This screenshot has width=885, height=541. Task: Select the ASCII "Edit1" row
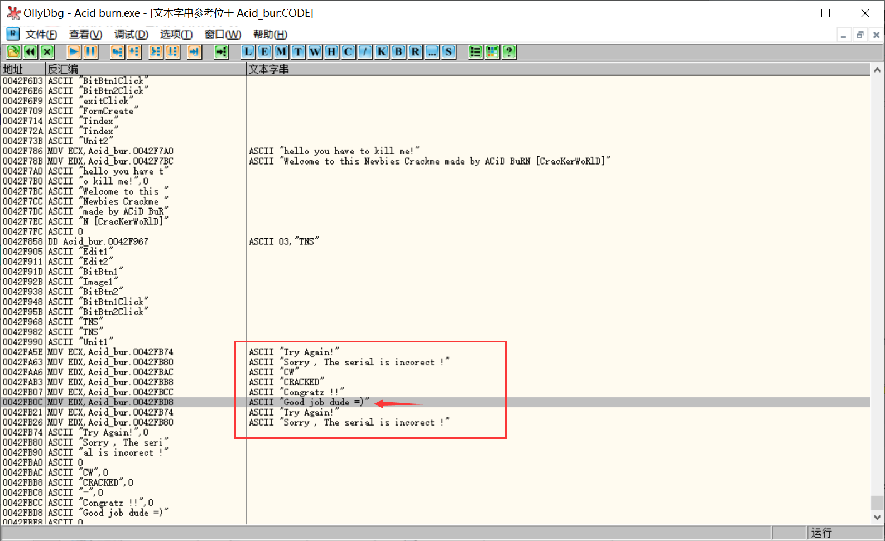(435, 252)
